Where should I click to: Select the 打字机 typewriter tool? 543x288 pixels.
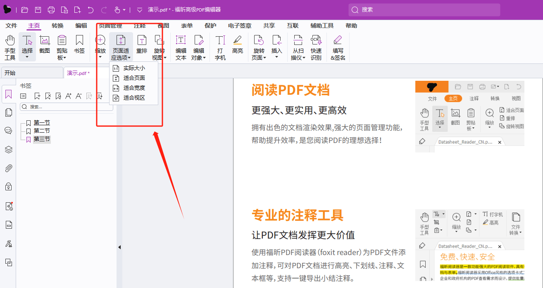[220, 48]
